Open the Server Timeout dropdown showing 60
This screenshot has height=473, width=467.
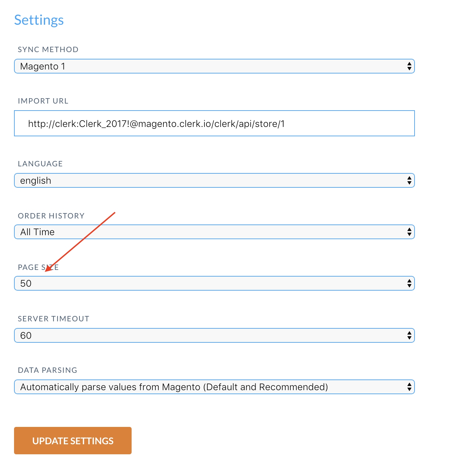click(x=214, y=335)
